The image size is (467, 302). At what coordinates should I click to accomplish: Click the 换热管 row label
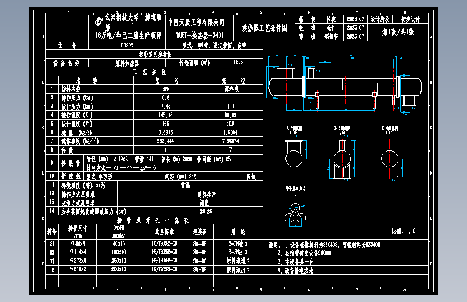[71, 163]
